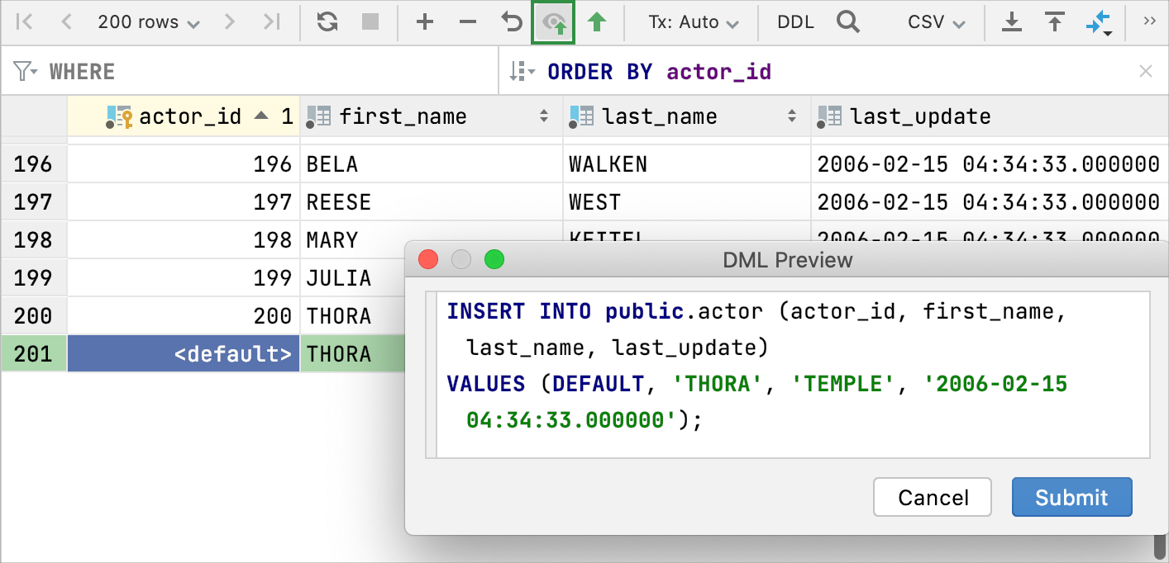The width and height of the screenshot is (1169, 563).
Task: Select the WALKEN last name cell
Action: 687,164
